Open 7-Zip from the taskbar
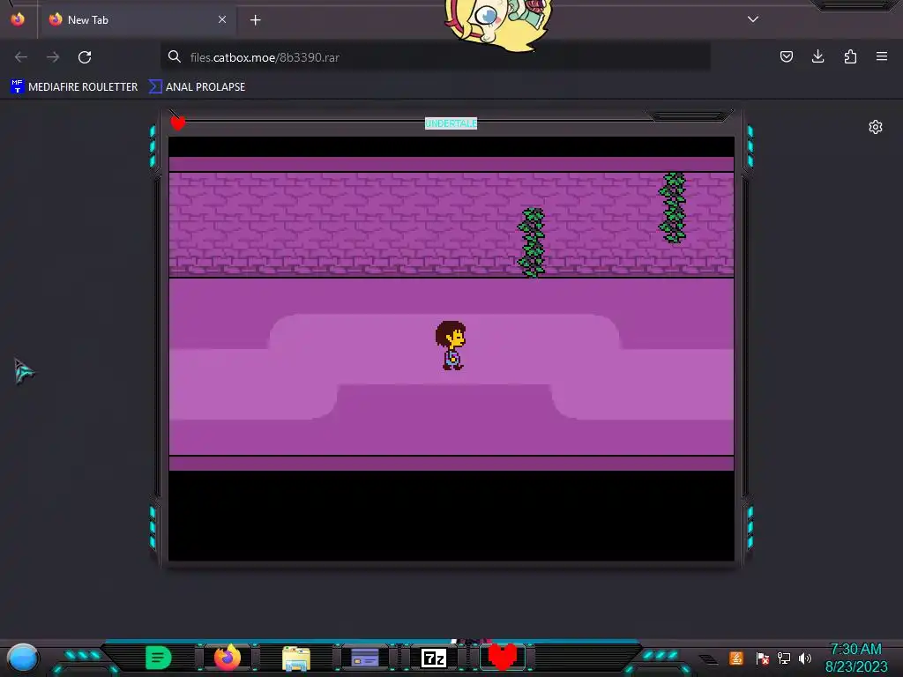 (434, 658)
